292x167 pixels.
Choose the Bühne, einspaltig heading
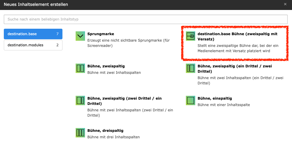coord(215,98)
